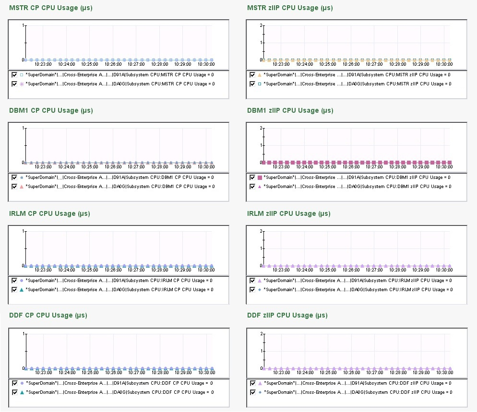The width and height of the screenshot is (477, 412).
Task: Click pink triangle icon for DA0G DBM1 CP
Action: [22, 187]
